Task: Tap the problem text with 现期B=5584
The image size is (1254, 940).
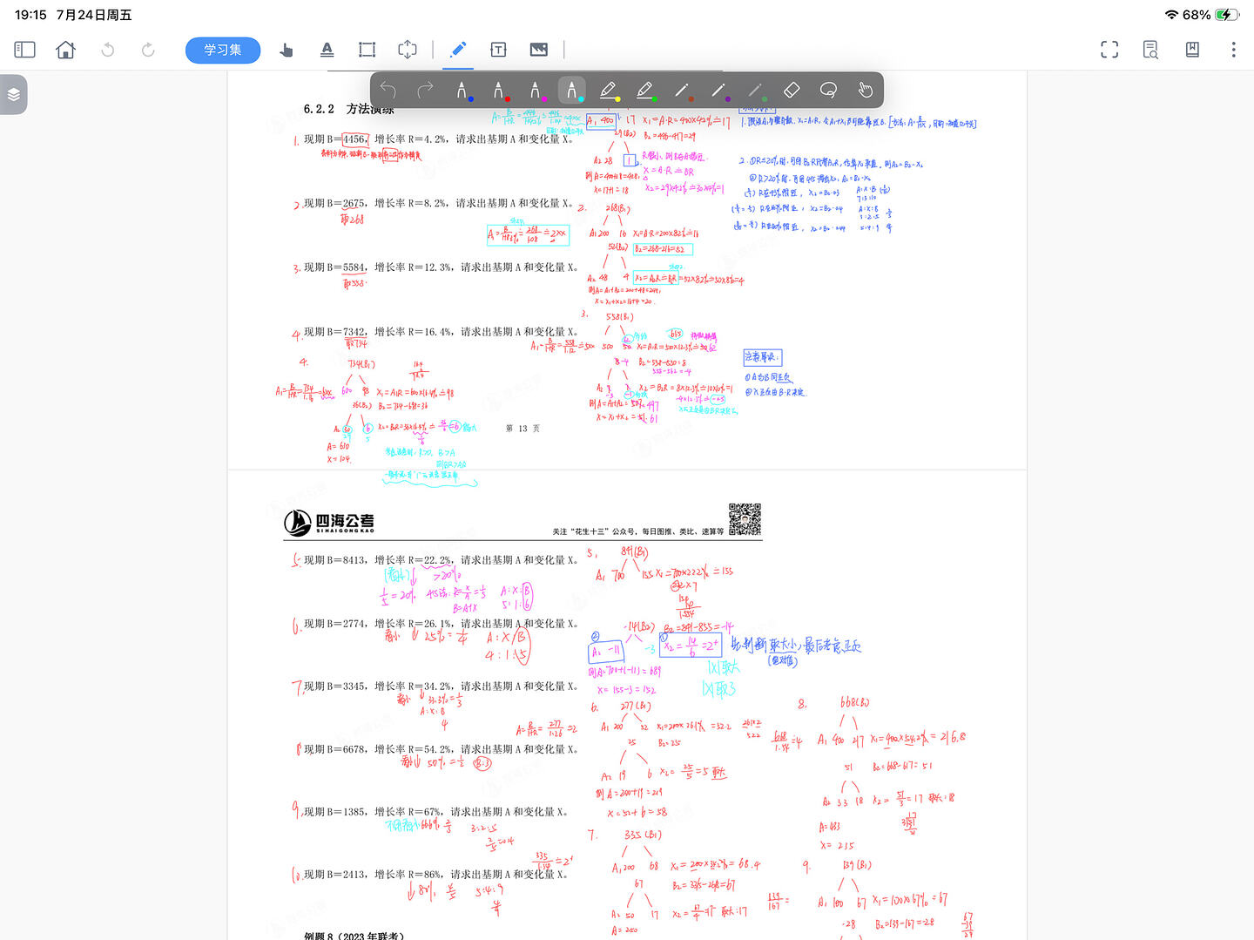Action: (441, 267)
